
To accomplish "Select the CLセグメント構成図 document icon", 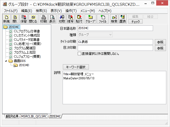I will (x=11, y=35).
